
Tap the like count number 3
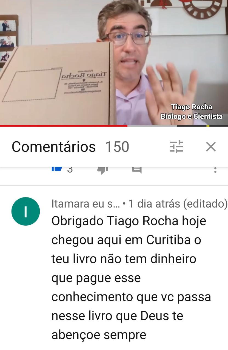70,170
